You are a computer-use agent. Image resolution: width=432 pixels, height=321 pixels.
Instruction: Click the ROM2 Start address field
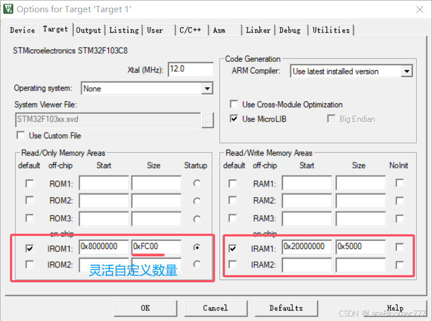(x=104, y=201)
